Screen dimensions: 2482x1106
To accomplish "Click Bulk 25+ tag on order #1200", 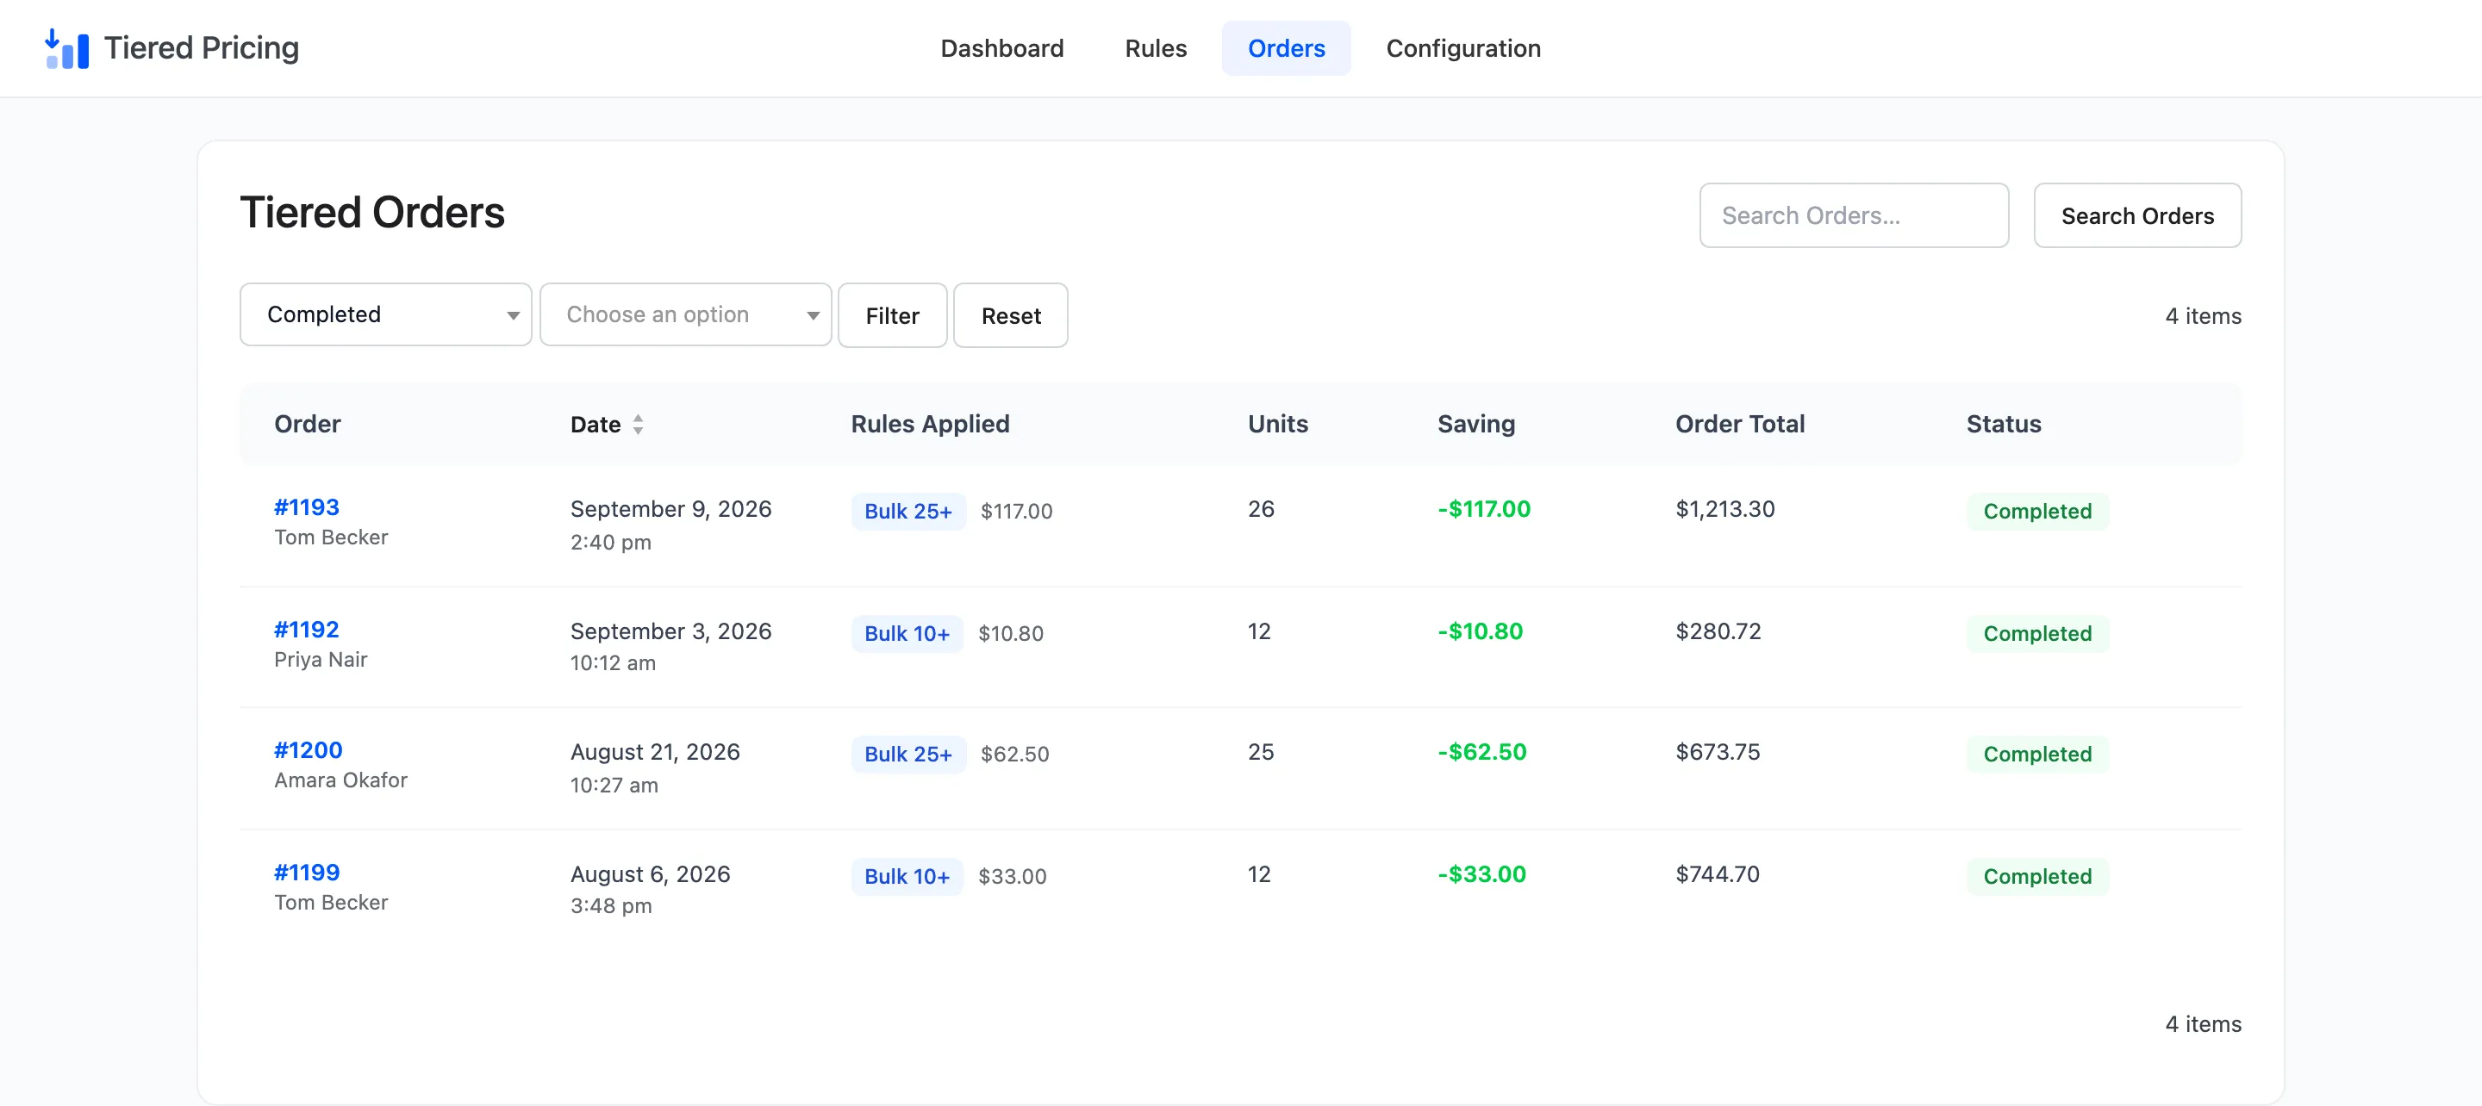I will pyautogui.click(x=907, y=755).
